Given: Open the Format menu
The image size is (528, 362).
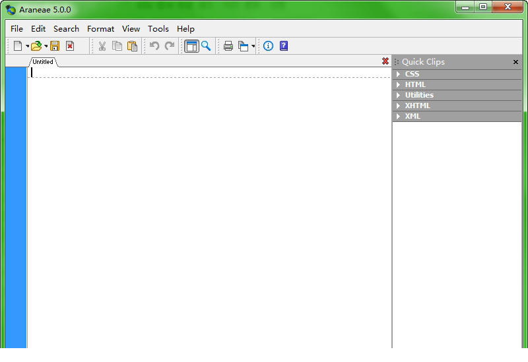Looking at the screenshot, I should [x=100, y=29].
